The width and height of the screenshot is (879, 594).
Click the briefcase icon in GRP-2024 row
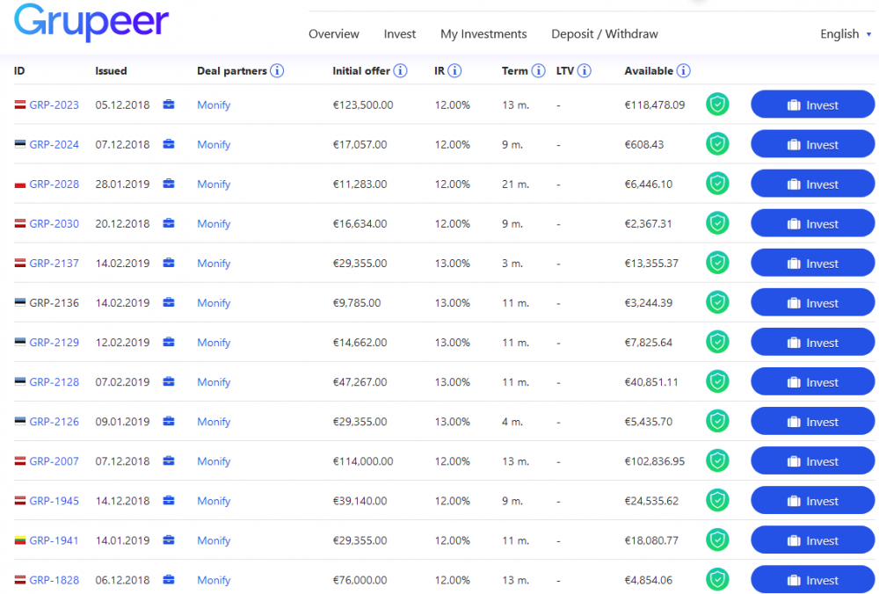coord(169,144)
